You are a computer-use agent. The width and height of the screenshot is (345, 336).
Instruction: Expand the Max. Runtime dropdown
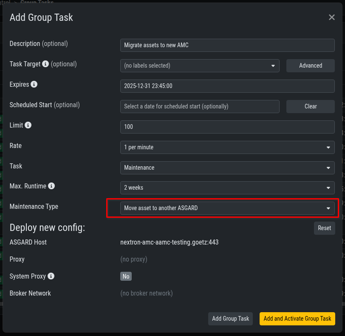[x=227, y=188]
